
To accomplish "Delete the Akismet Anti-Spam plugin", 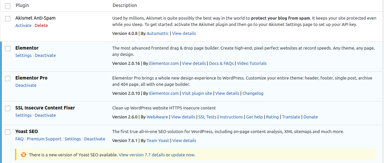I will (x=41, y=26).
